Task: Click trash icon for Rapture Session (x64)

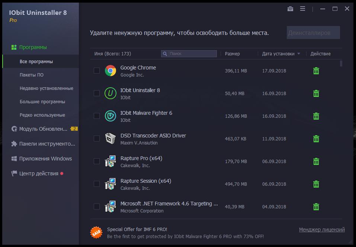Action: 316,184
